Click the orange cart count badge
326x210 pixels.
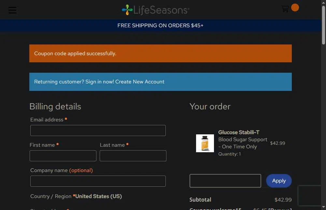click(295, 8)
